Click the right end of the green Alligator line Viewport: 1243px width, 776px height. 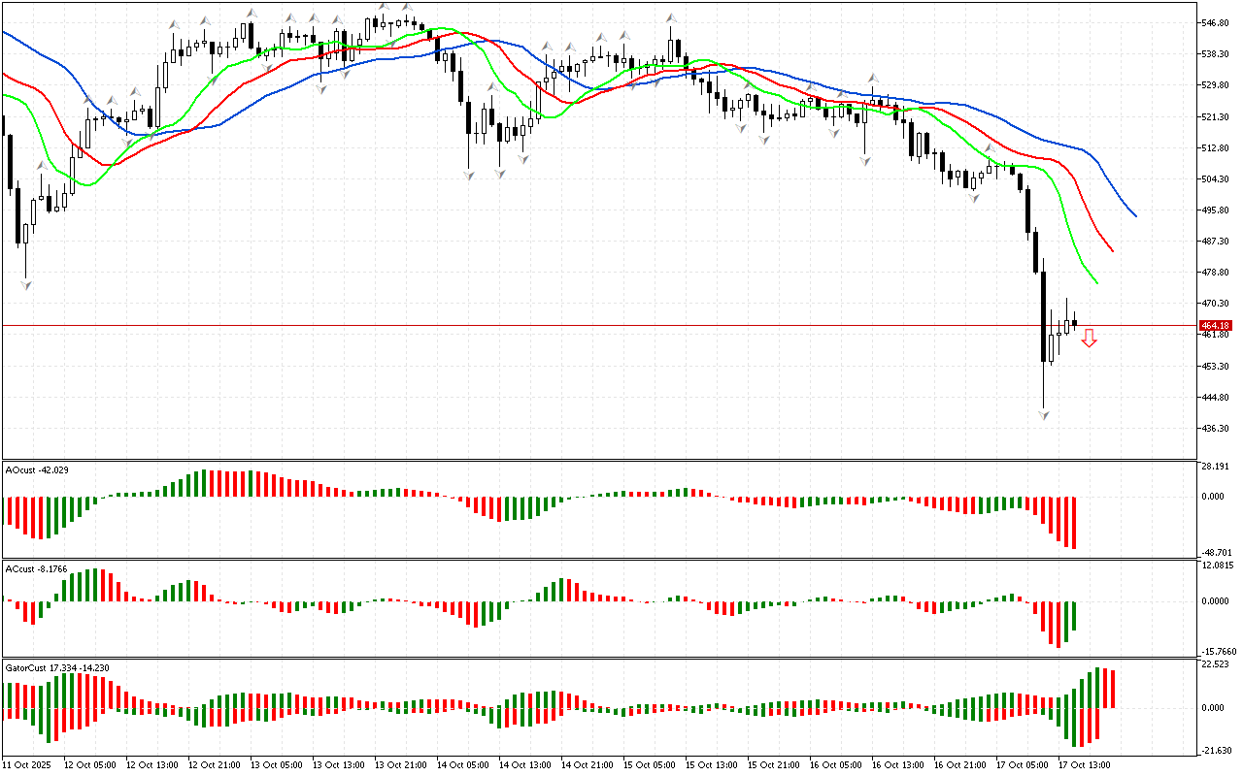tap(1096, 282)
